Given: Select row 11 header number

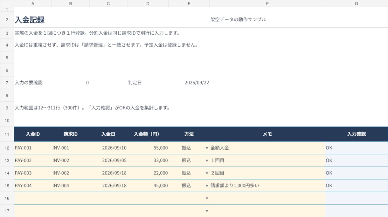Looking at the screenshot, I should click(7, 134).
